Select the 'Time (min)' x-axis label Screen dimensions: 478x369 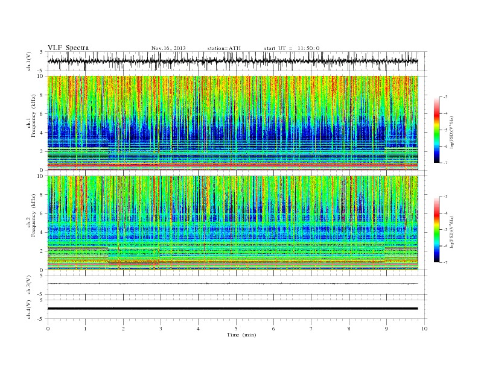[241, 335]
